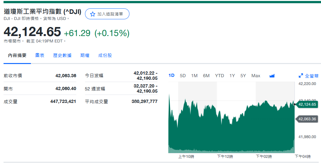
Task: Click the fullscreen expand arrows icon
Action: pos(301,76)
